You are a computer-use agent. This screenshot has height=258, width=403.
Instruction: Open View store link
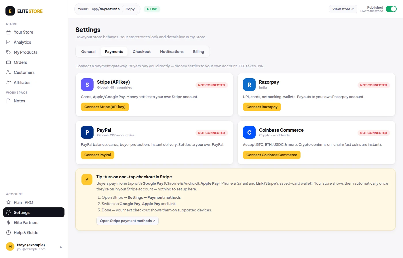(343, 9)
